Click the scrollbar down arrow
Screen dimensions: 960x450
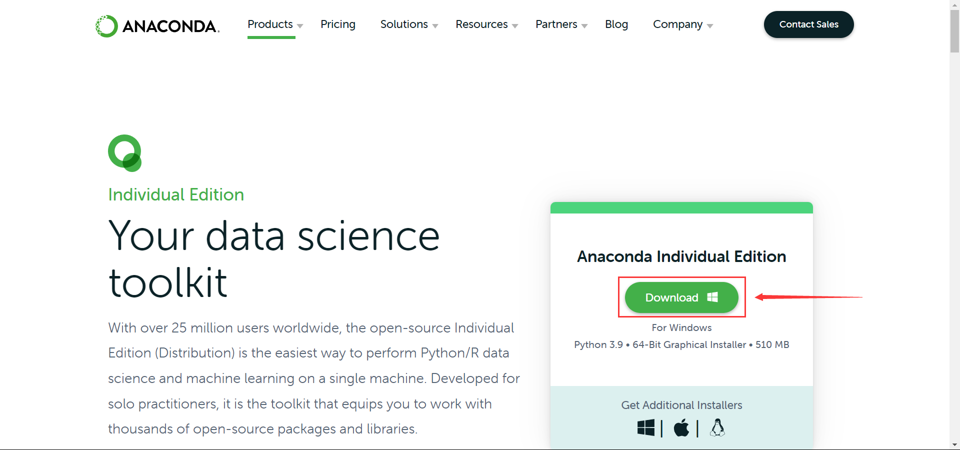click(x=954, y=444)
